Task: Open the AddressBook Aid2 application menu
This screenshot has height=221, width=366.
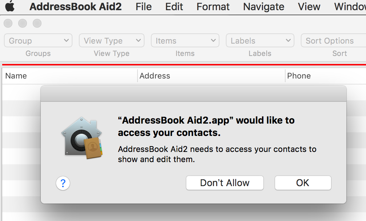Action: [76, 7]
